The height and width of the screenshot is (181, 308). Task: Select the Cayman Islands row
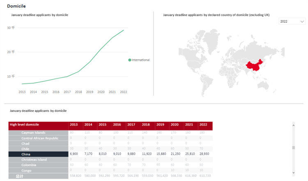39,133
